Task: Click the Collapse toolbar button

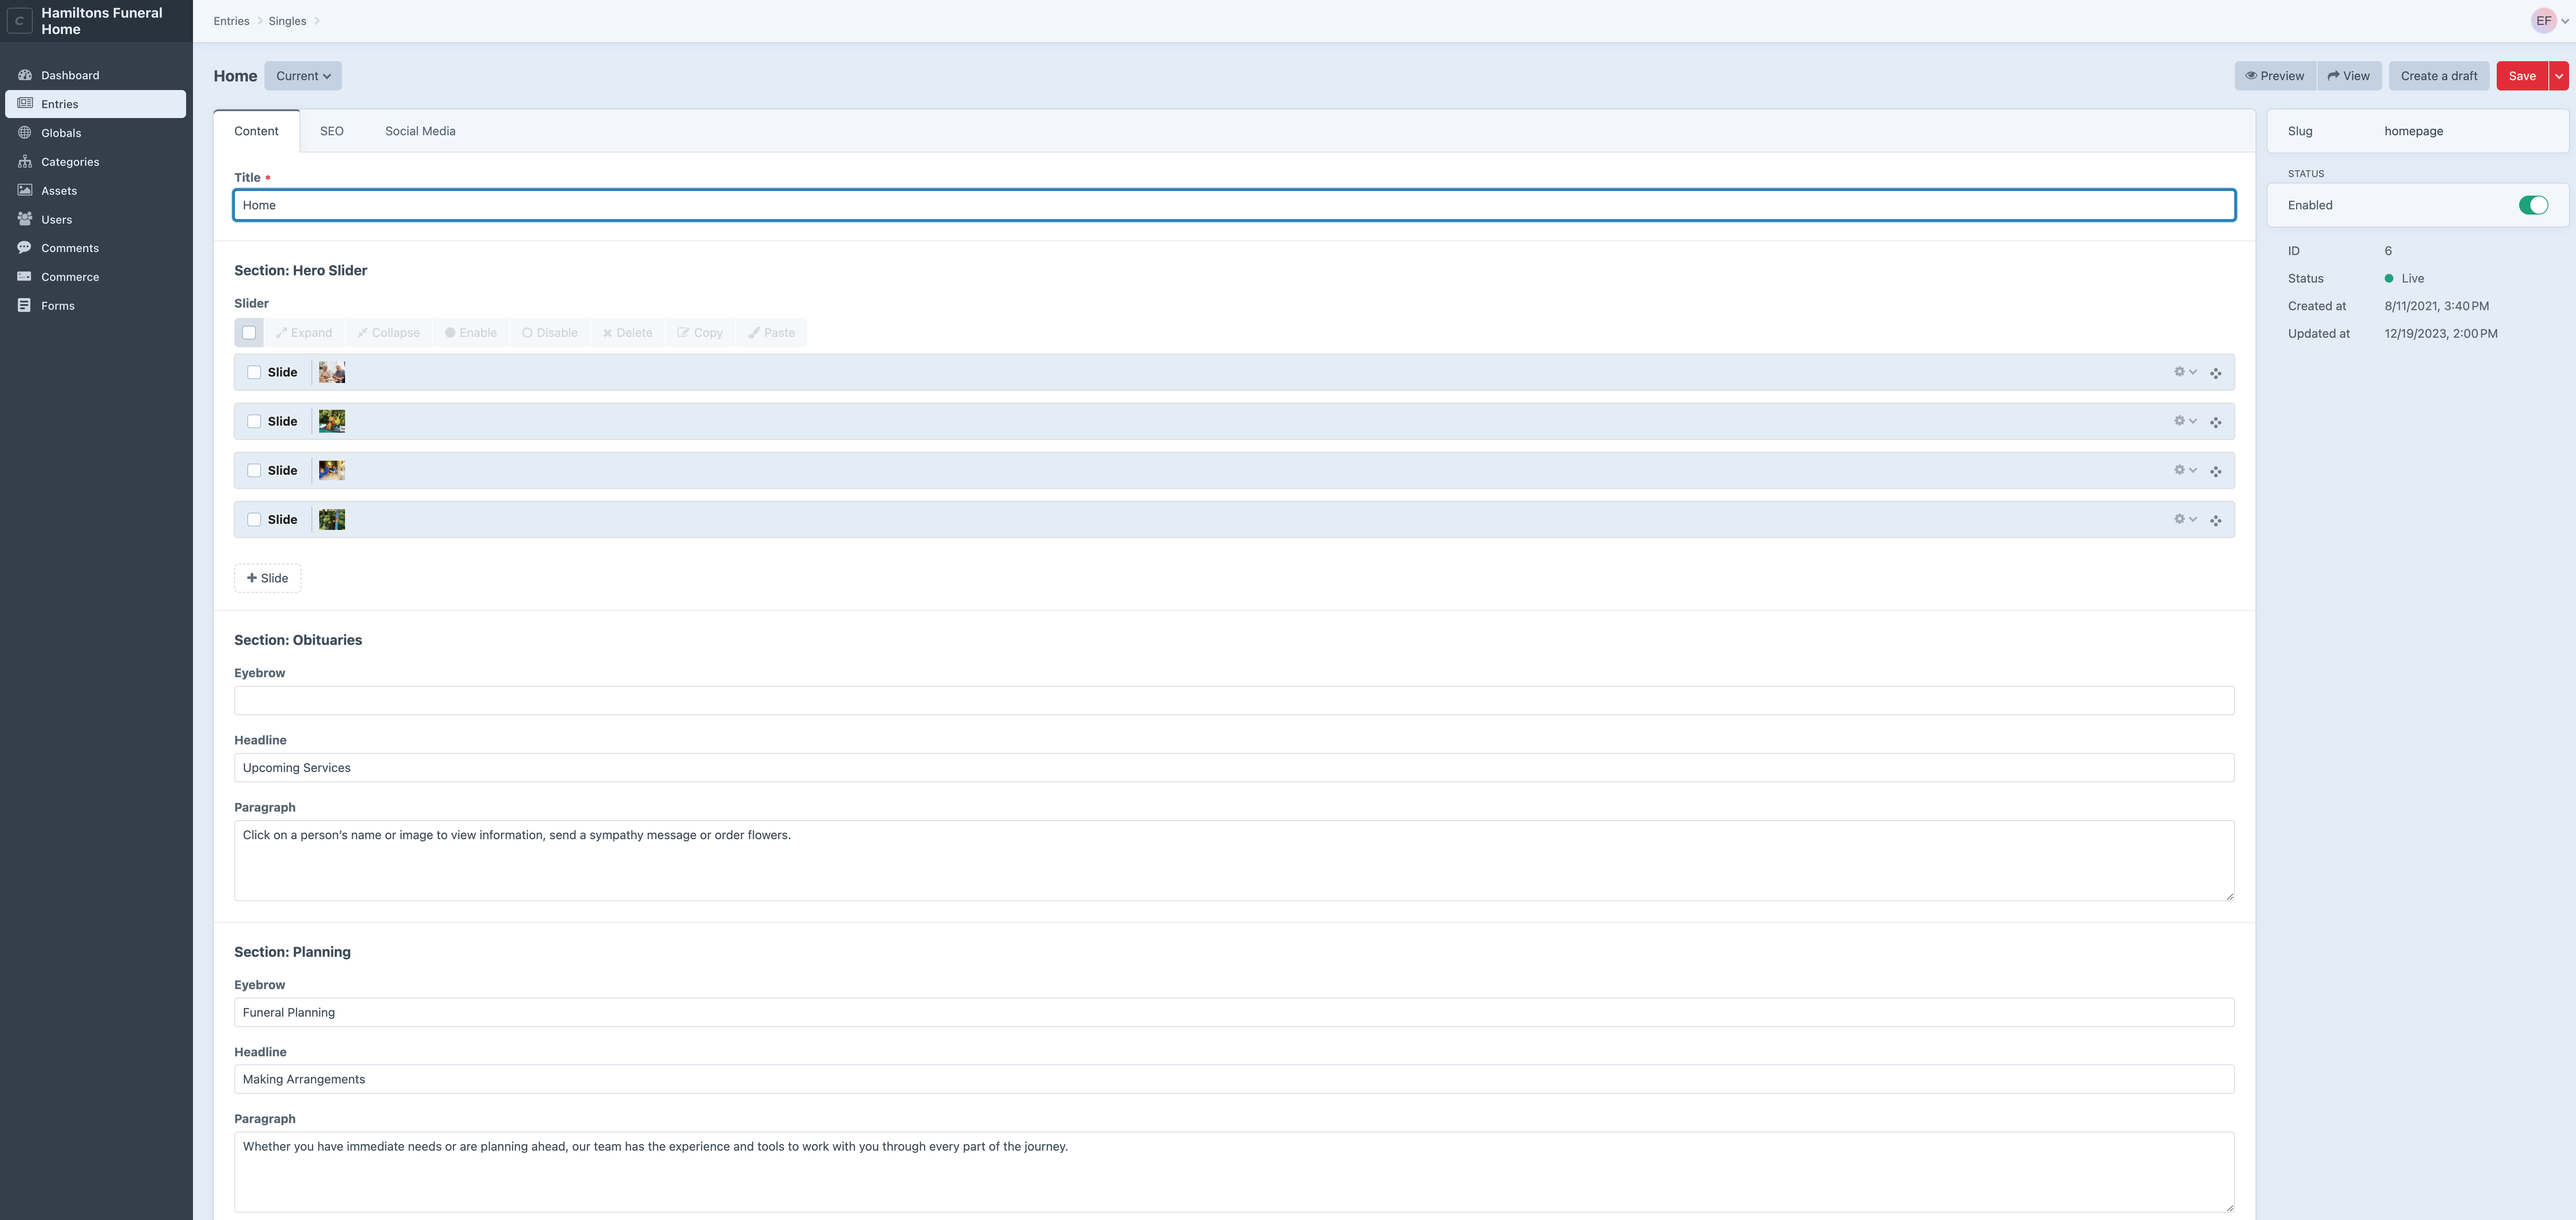Action: point(389,333)
